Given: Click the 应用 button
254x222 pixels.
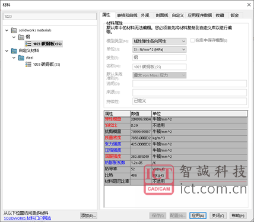Looking at the screenshot, I should click(198, 215).
